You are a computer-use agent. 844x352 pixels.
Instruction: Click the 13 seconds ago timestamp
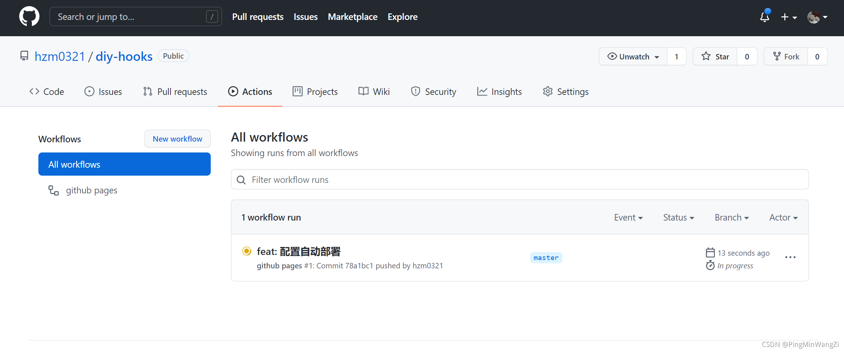[744, 253]
